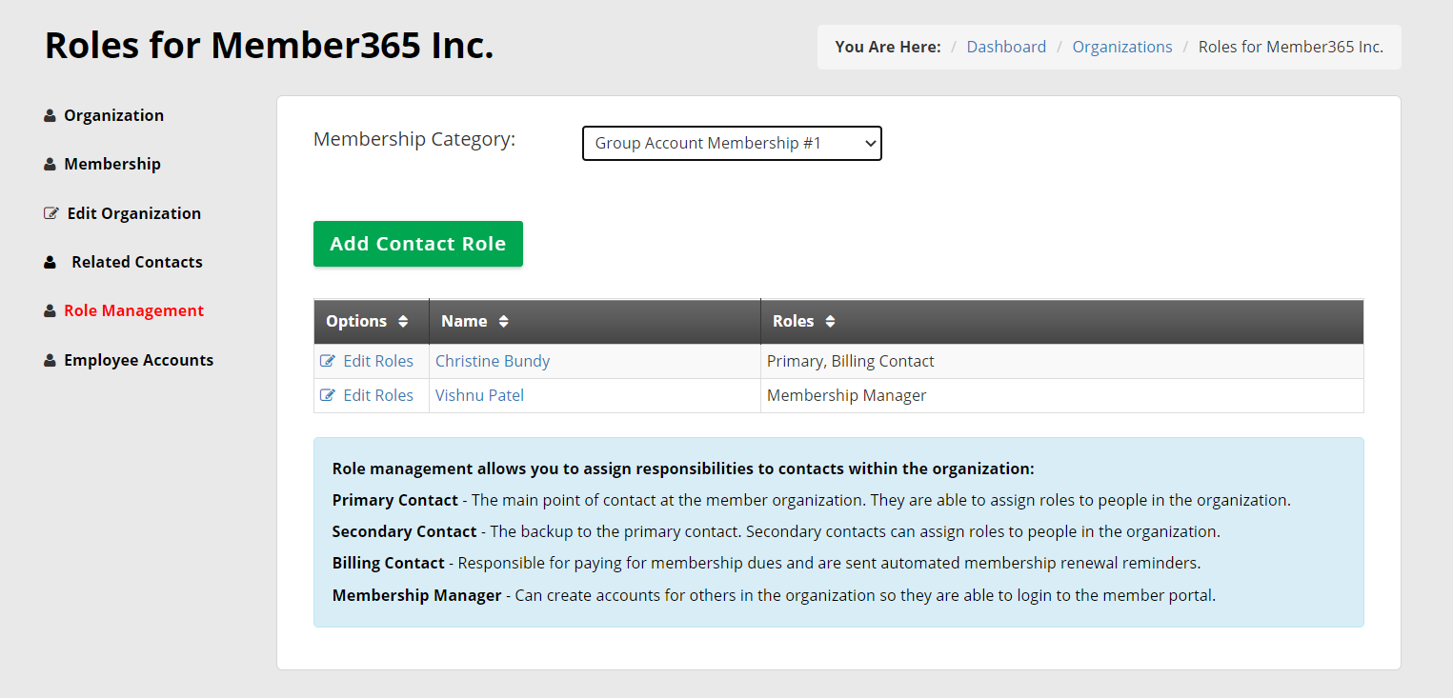This screenshot has height=698, width=1453.
Task: Click the person icon beside Related Contacts
Action: pyautogui.click(x=50, y=263)
